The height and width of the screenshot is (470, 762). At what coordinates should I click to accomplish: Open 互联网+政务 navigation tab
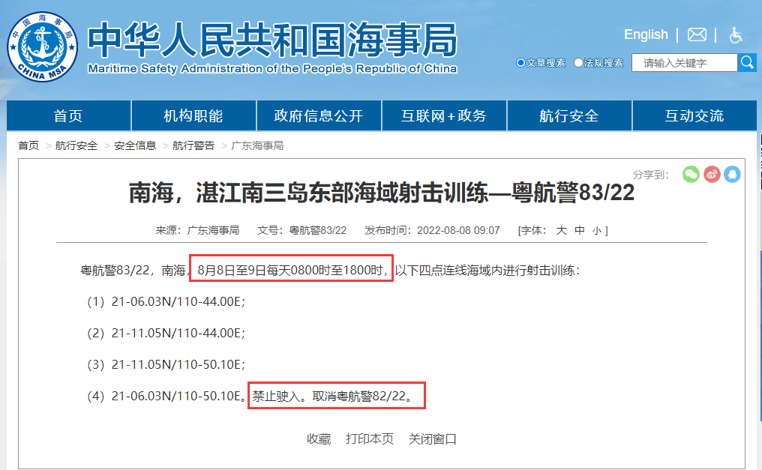click(x=444, y=115)
